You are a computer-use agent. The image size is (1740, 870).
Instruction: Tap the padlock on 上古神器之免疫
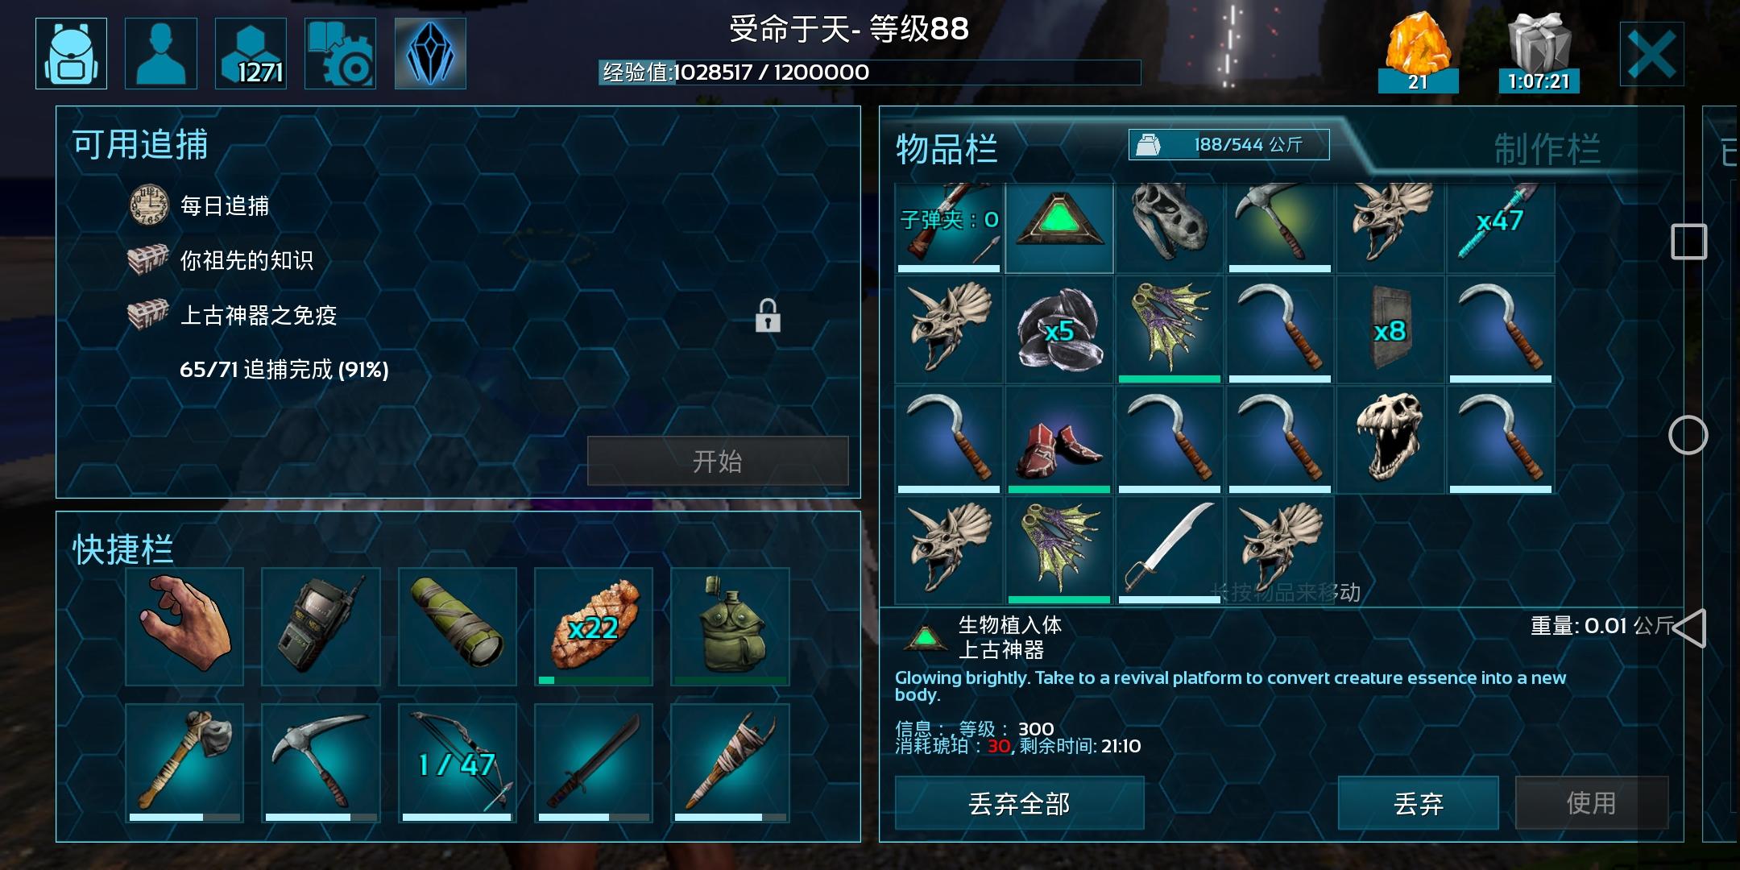click(768, 316)
